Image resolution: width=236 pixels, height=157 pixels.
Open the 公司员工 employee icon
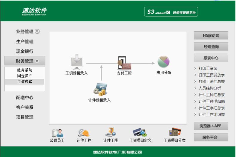(58, 133)
